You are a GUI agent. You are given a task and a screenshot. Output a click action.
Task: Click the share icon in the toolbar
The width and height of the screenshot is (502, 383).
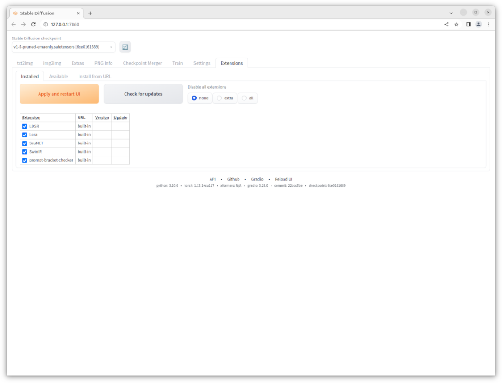[446, 24]
